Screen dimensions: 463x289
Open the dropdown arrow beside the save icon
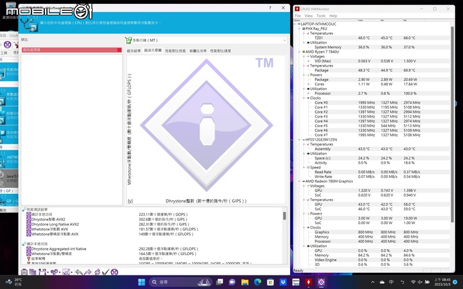pos(47,272)
